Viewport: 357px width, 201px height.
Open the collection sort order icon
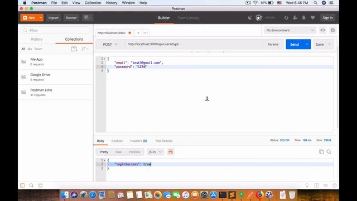pyautogui.click(x=85, y=49)
